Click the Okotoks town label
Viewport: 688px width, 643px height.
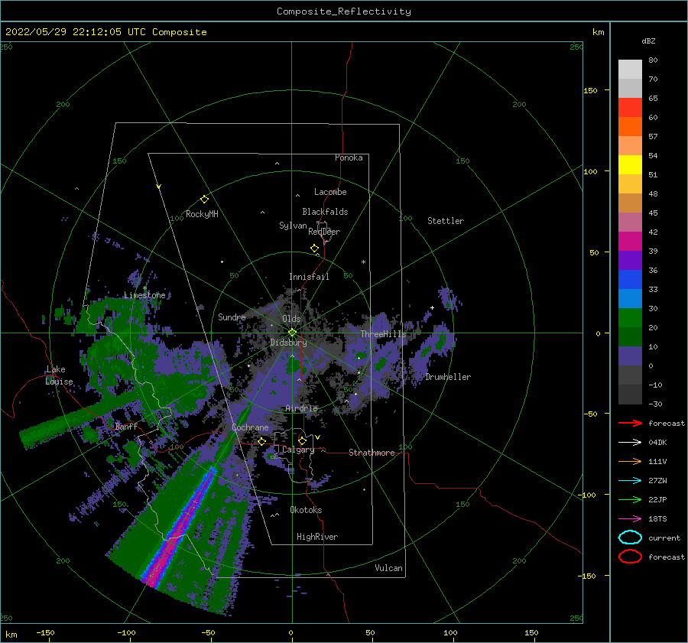(x=306, y=510)
